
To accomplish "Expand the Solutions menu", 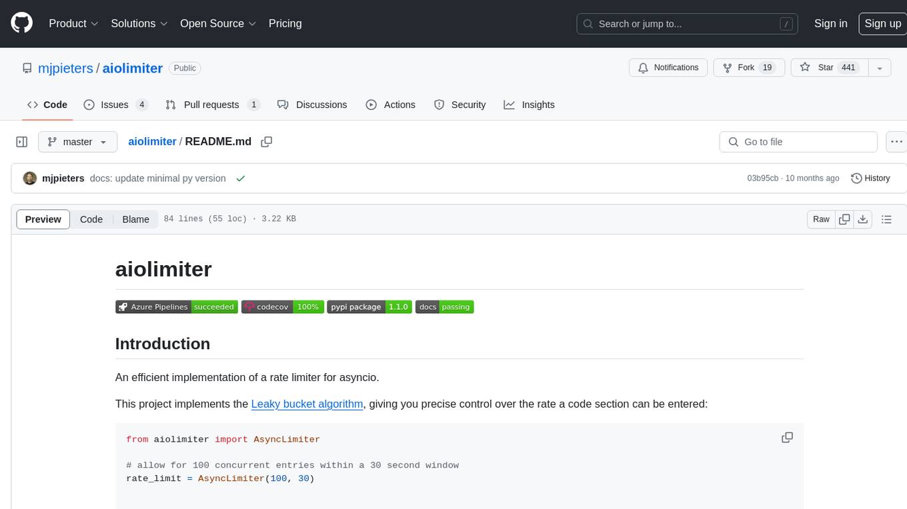I will (x=139, y=23).
